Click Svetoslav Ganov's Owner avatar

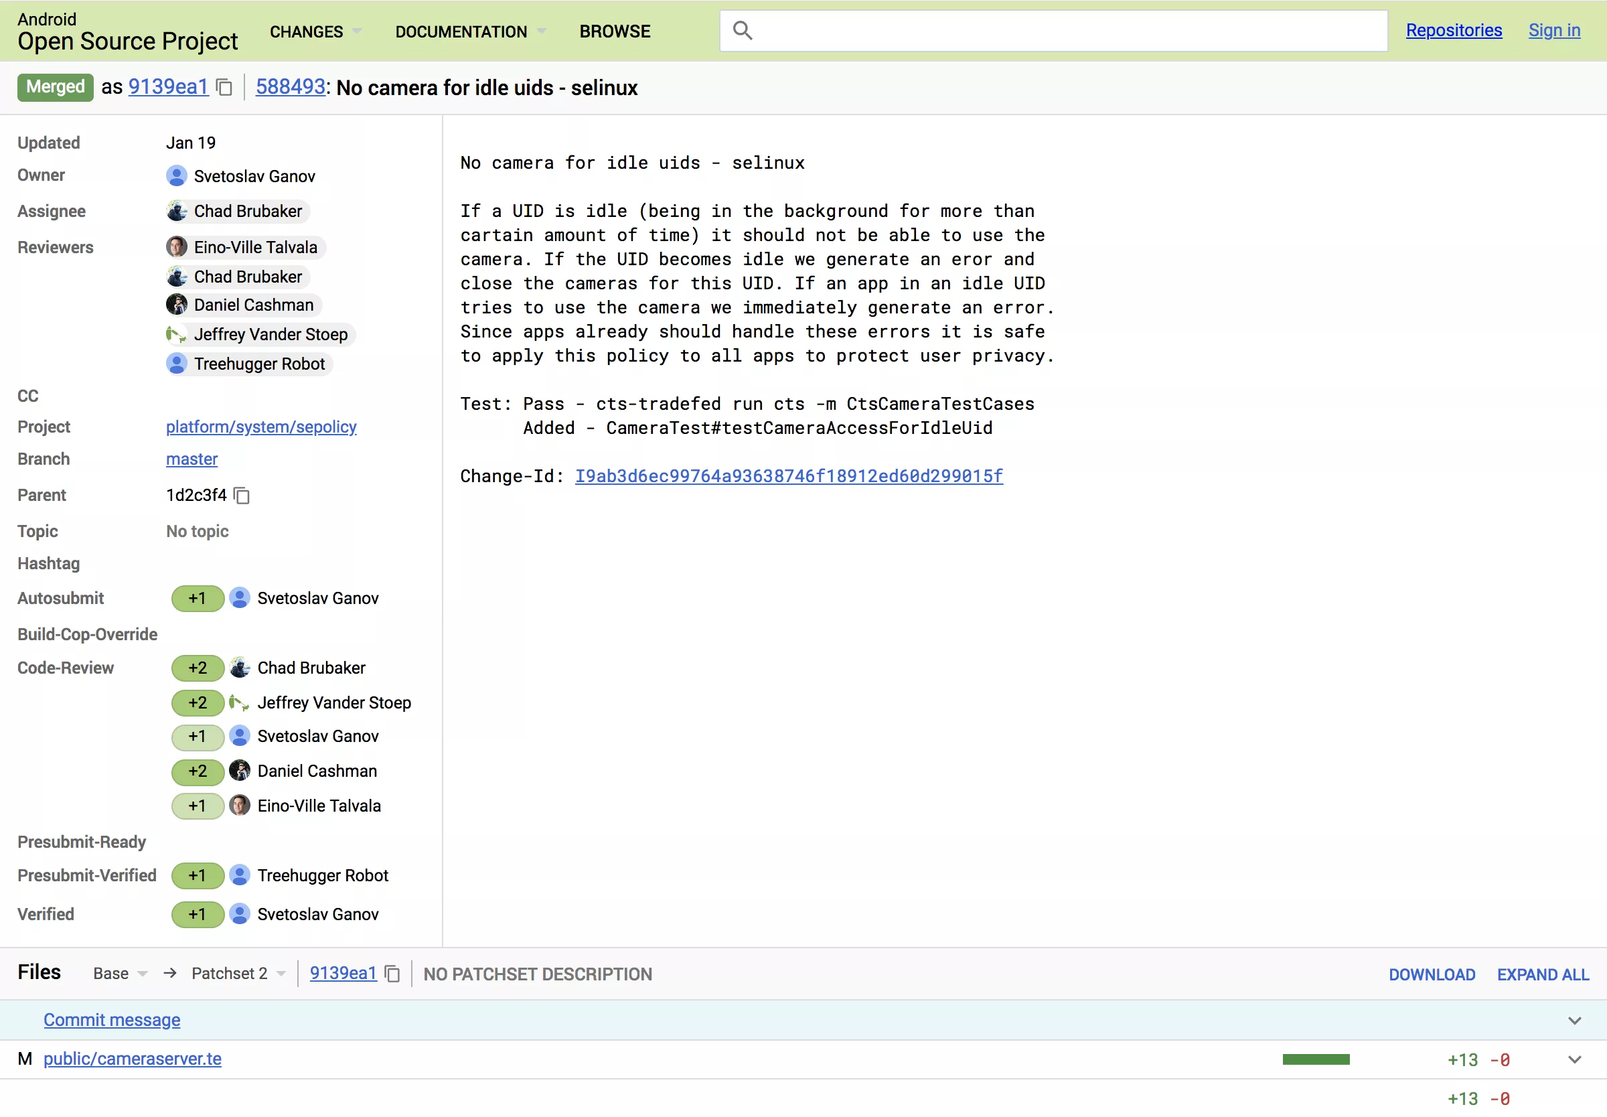tap(176, 175)
